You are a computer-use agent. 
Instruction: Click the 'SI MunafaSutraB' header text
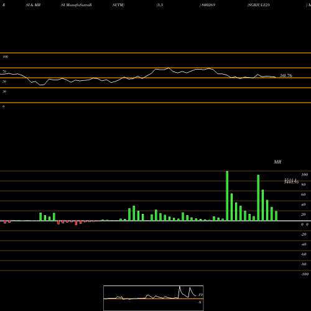(x=77, y=5)
